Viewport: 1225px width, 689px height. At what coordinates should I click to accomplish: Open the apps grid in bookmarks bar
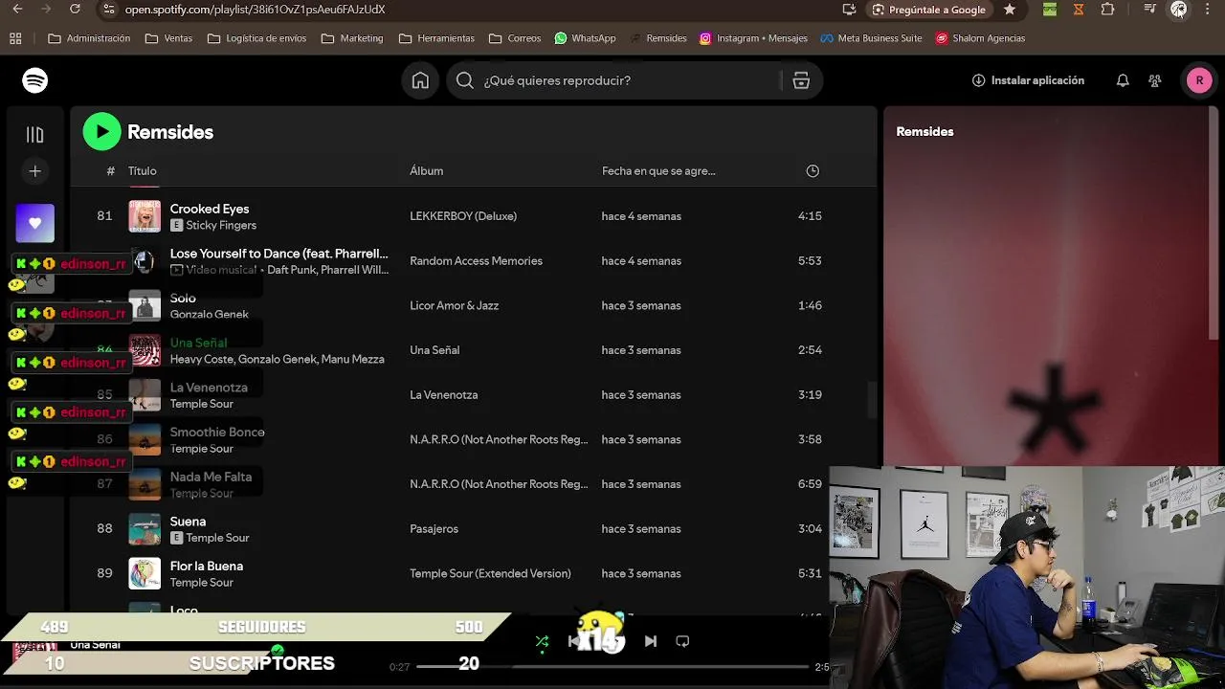click(15, 38)
